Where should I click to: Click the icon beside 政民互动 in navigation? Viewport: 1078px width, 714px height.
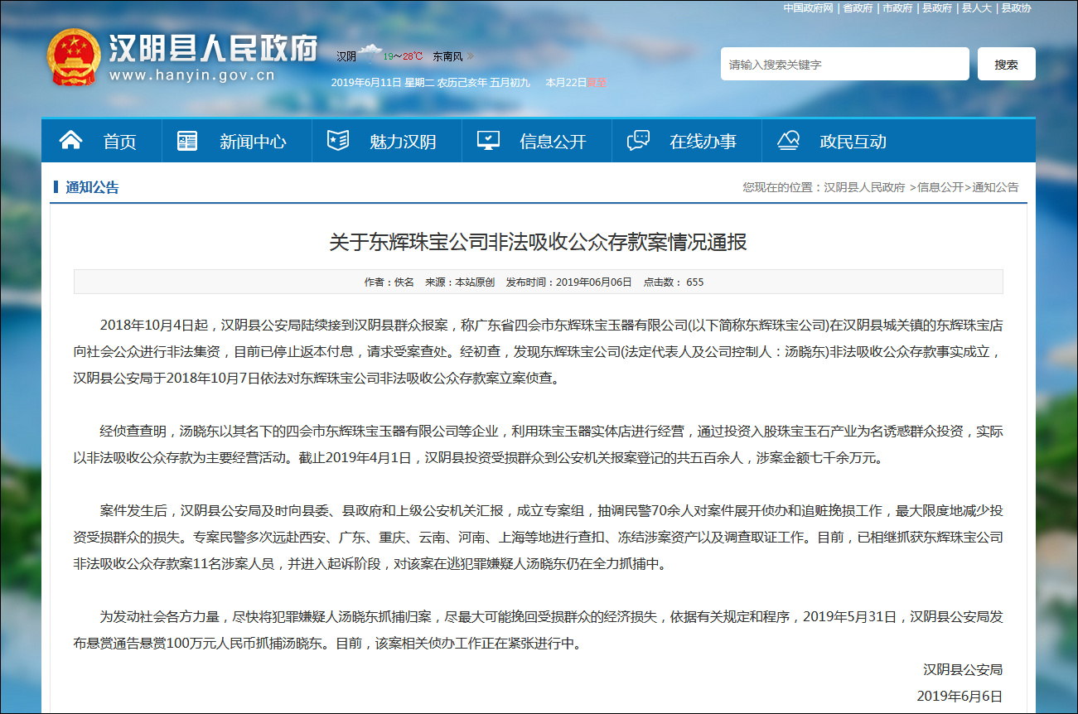click(x=788, y=141)
